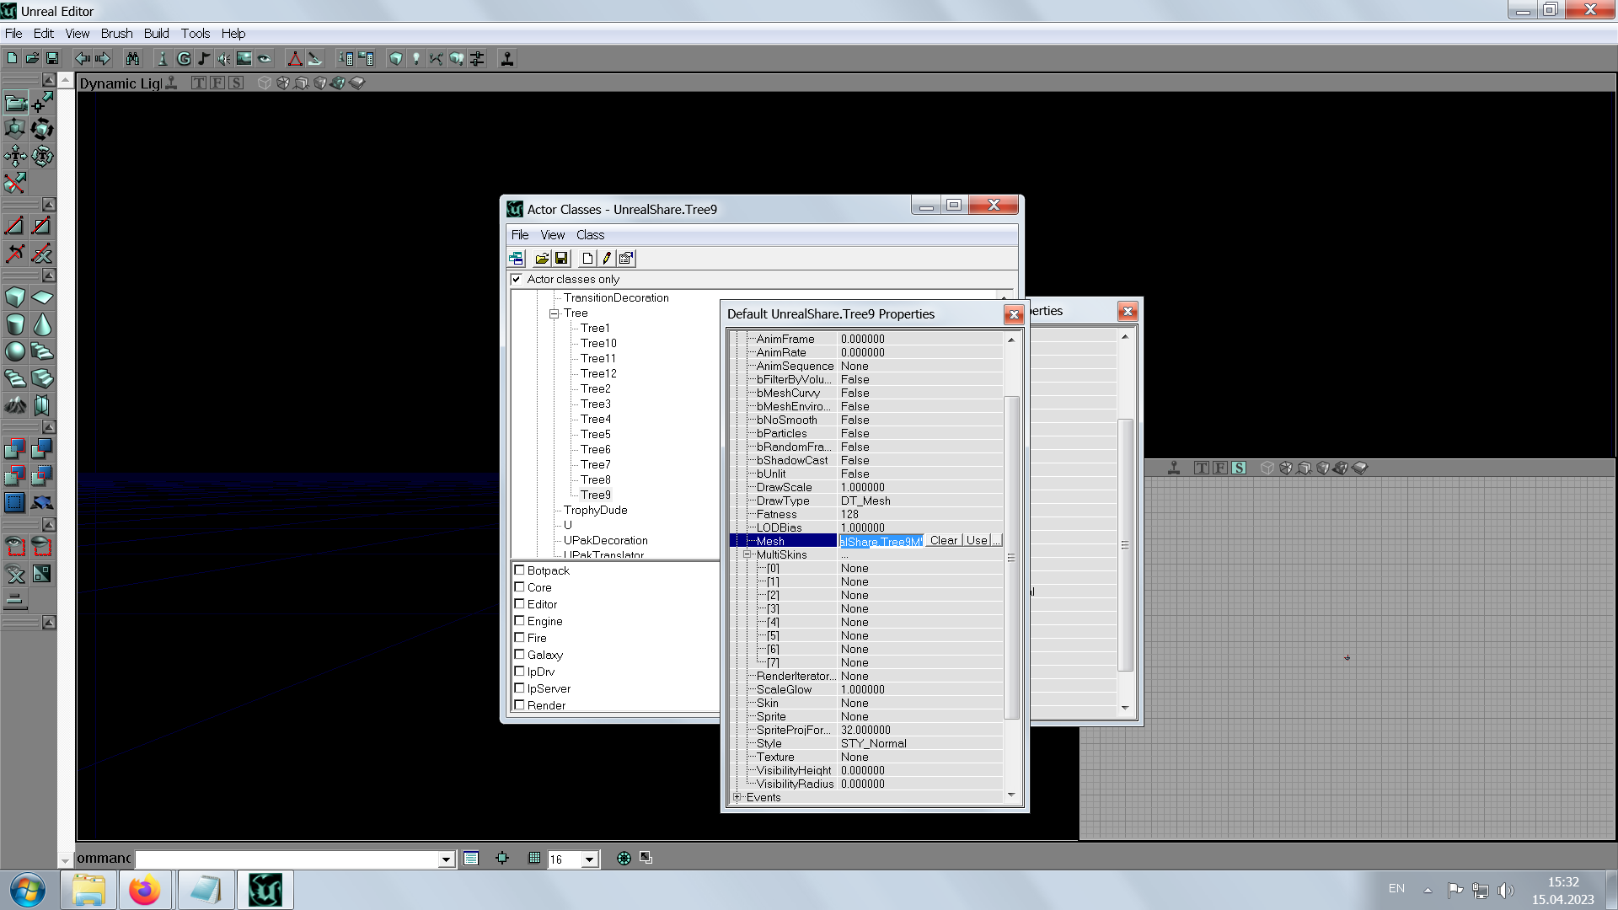This screenshot has height=910, width=1618.
Task: Enable the Engine package checkbox
Action: pyautogui.click(x=520, y=621)
